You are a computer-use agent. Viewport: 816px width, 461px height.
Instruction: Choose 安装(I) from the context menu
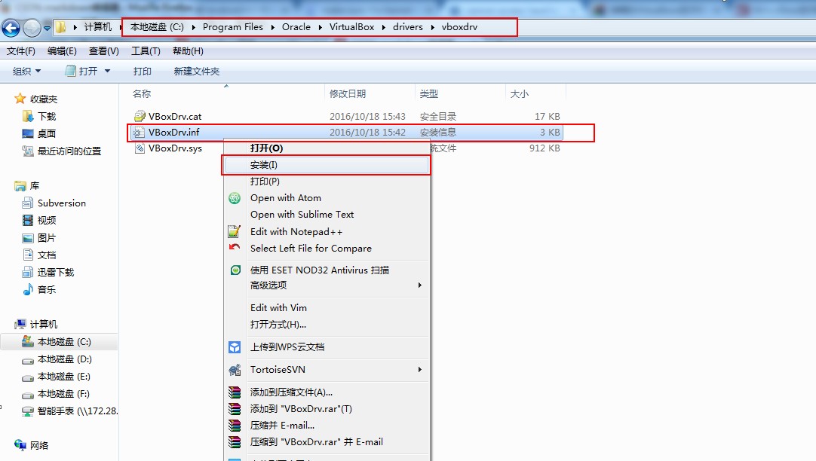pyautogui.click(x=327, y=165)
